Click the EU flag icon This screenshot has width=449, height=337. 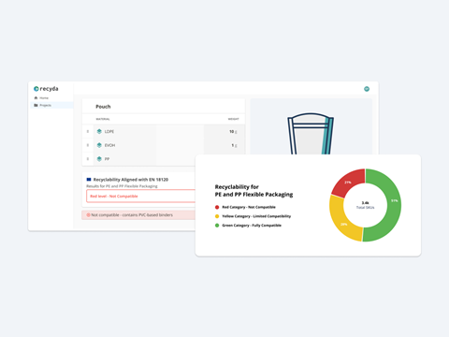tap(89, 180)
